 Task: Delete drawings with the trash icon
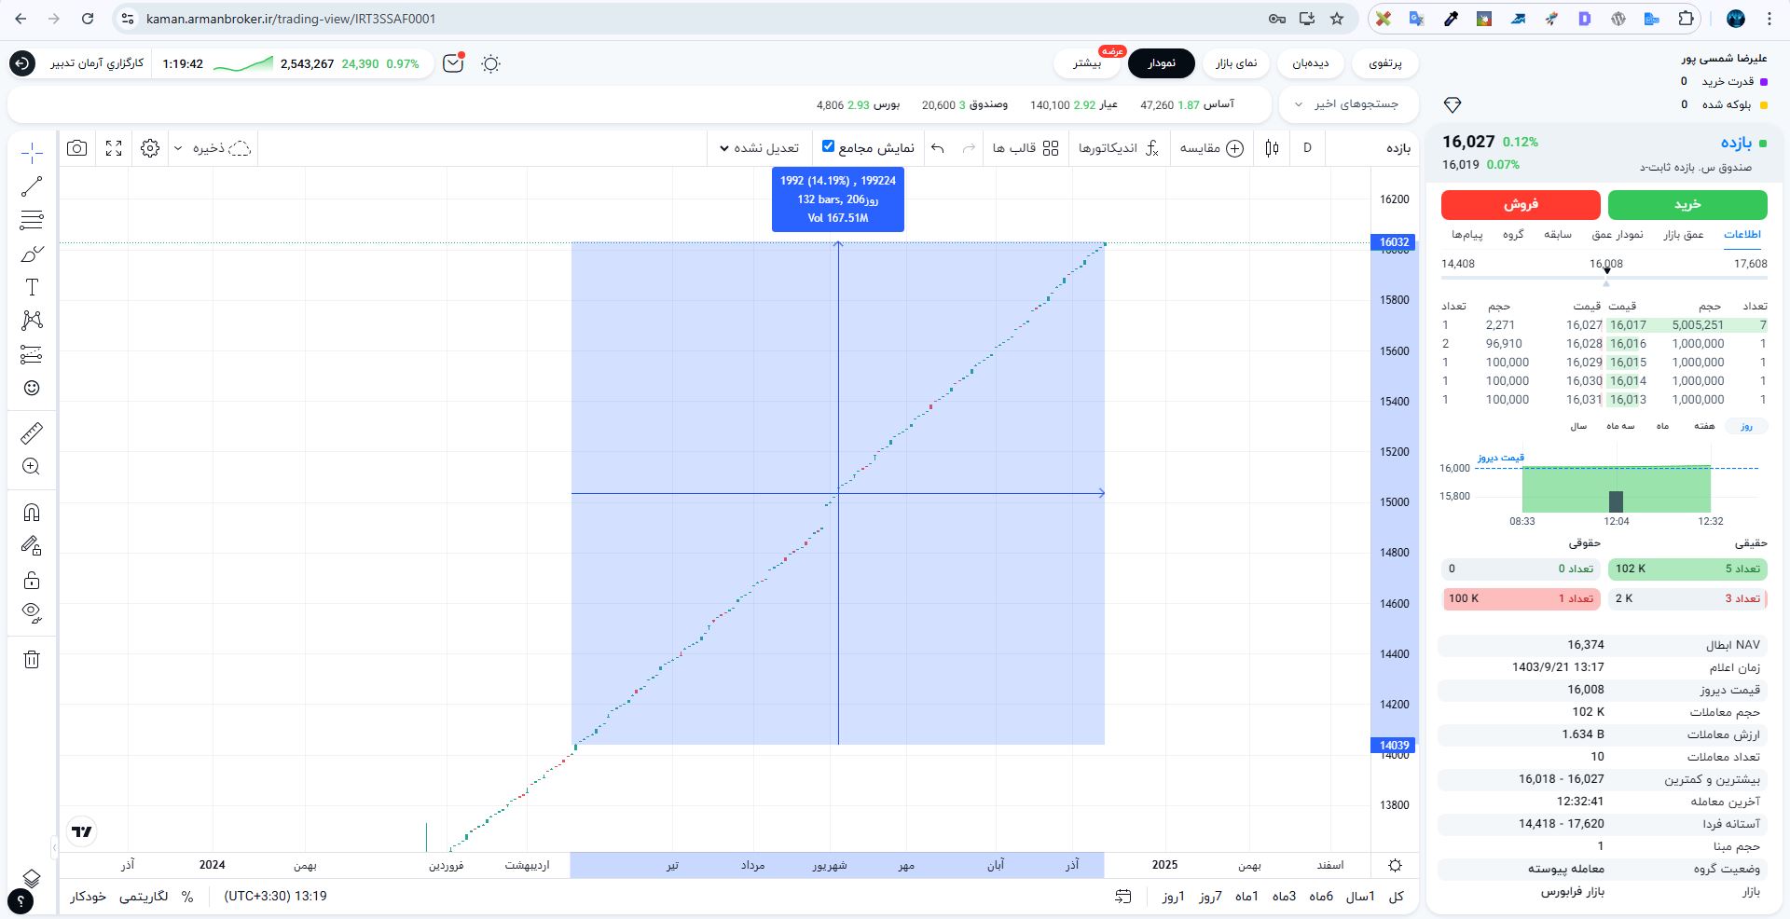tap(32, 660)
